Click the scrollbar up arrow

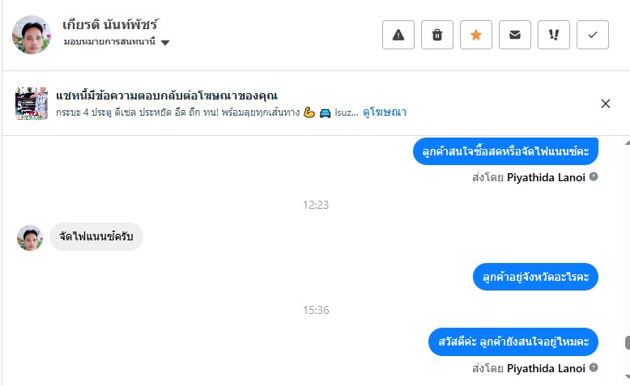[627, 142]
